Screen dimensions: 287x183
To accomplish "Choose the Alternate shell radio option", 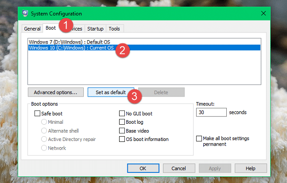I will [44, 131].
